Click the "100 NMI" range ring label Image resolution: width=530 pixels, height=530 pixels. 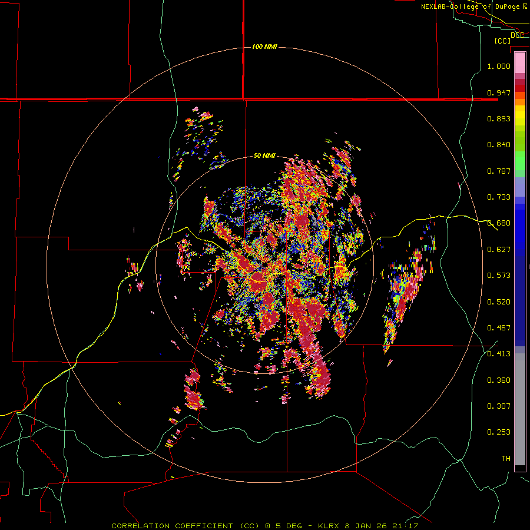click(x=264, y=47)
